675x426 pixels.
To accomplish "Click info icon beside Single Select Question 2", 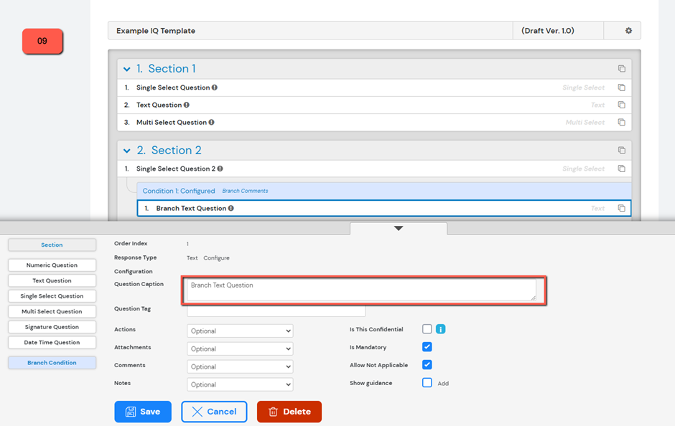I will click(220, 169).
